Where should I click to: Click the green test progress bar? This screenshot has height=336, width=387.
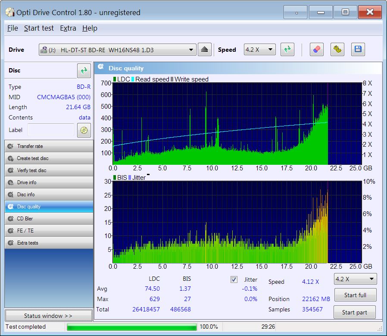(x=131, y=327)
